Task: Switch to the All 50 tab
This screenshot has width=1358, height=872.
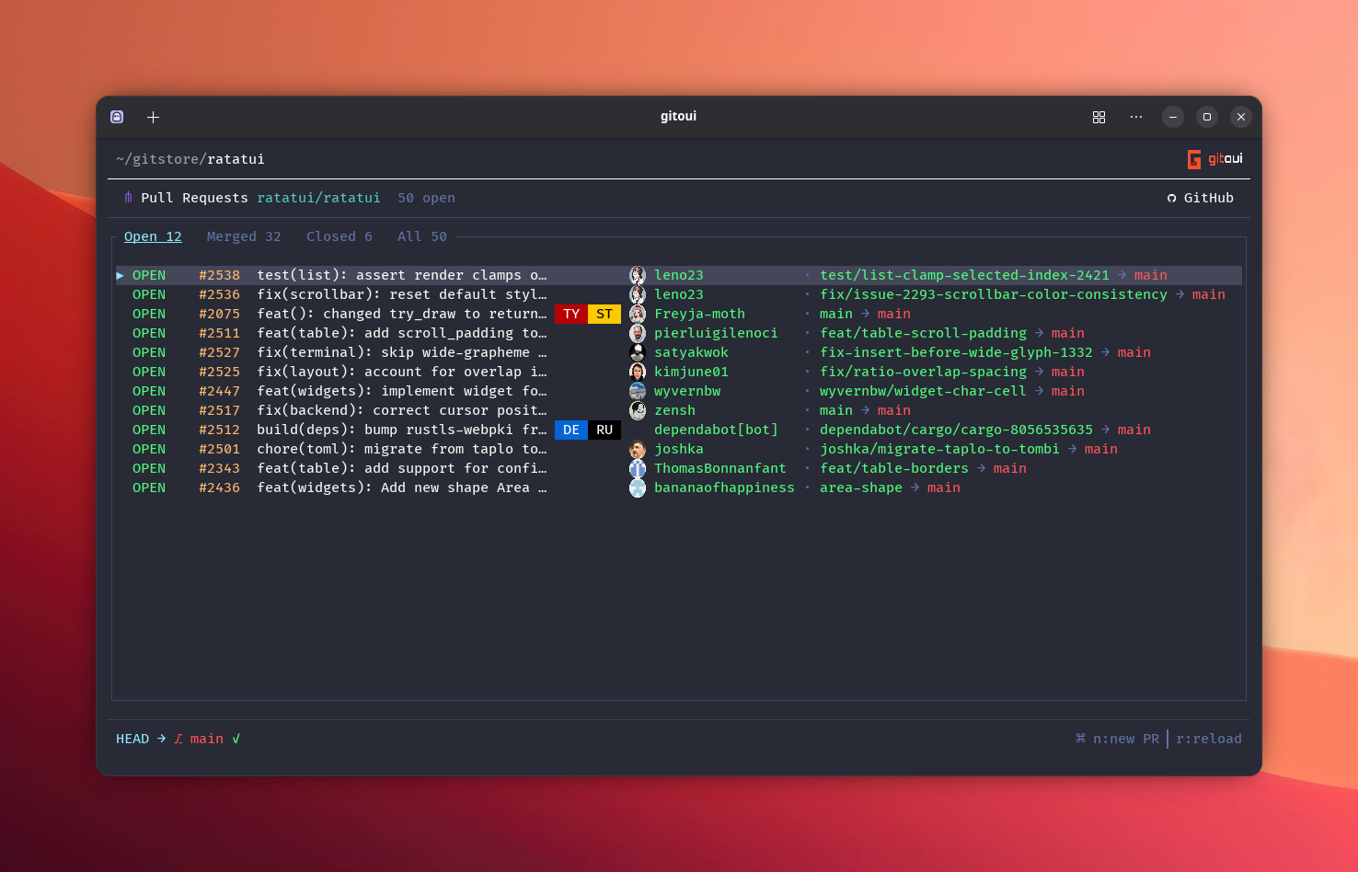Action: [422, 236]
